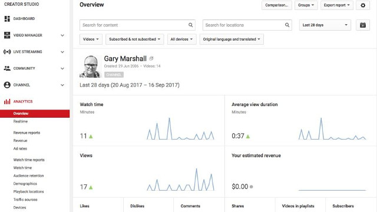
Task: Expand the Video Manager section chevron
Action: [x=62, y=35]
